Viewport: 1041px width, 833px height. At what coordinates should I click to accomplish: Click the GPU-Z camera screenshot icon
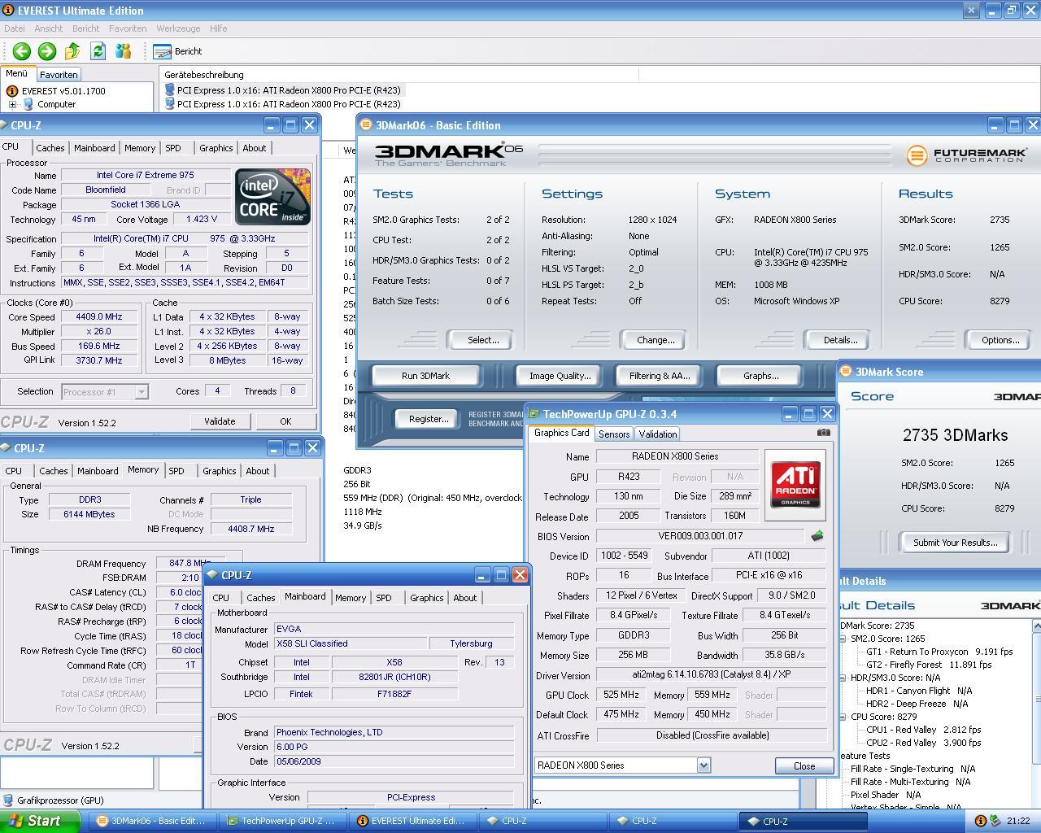[823, 433]
